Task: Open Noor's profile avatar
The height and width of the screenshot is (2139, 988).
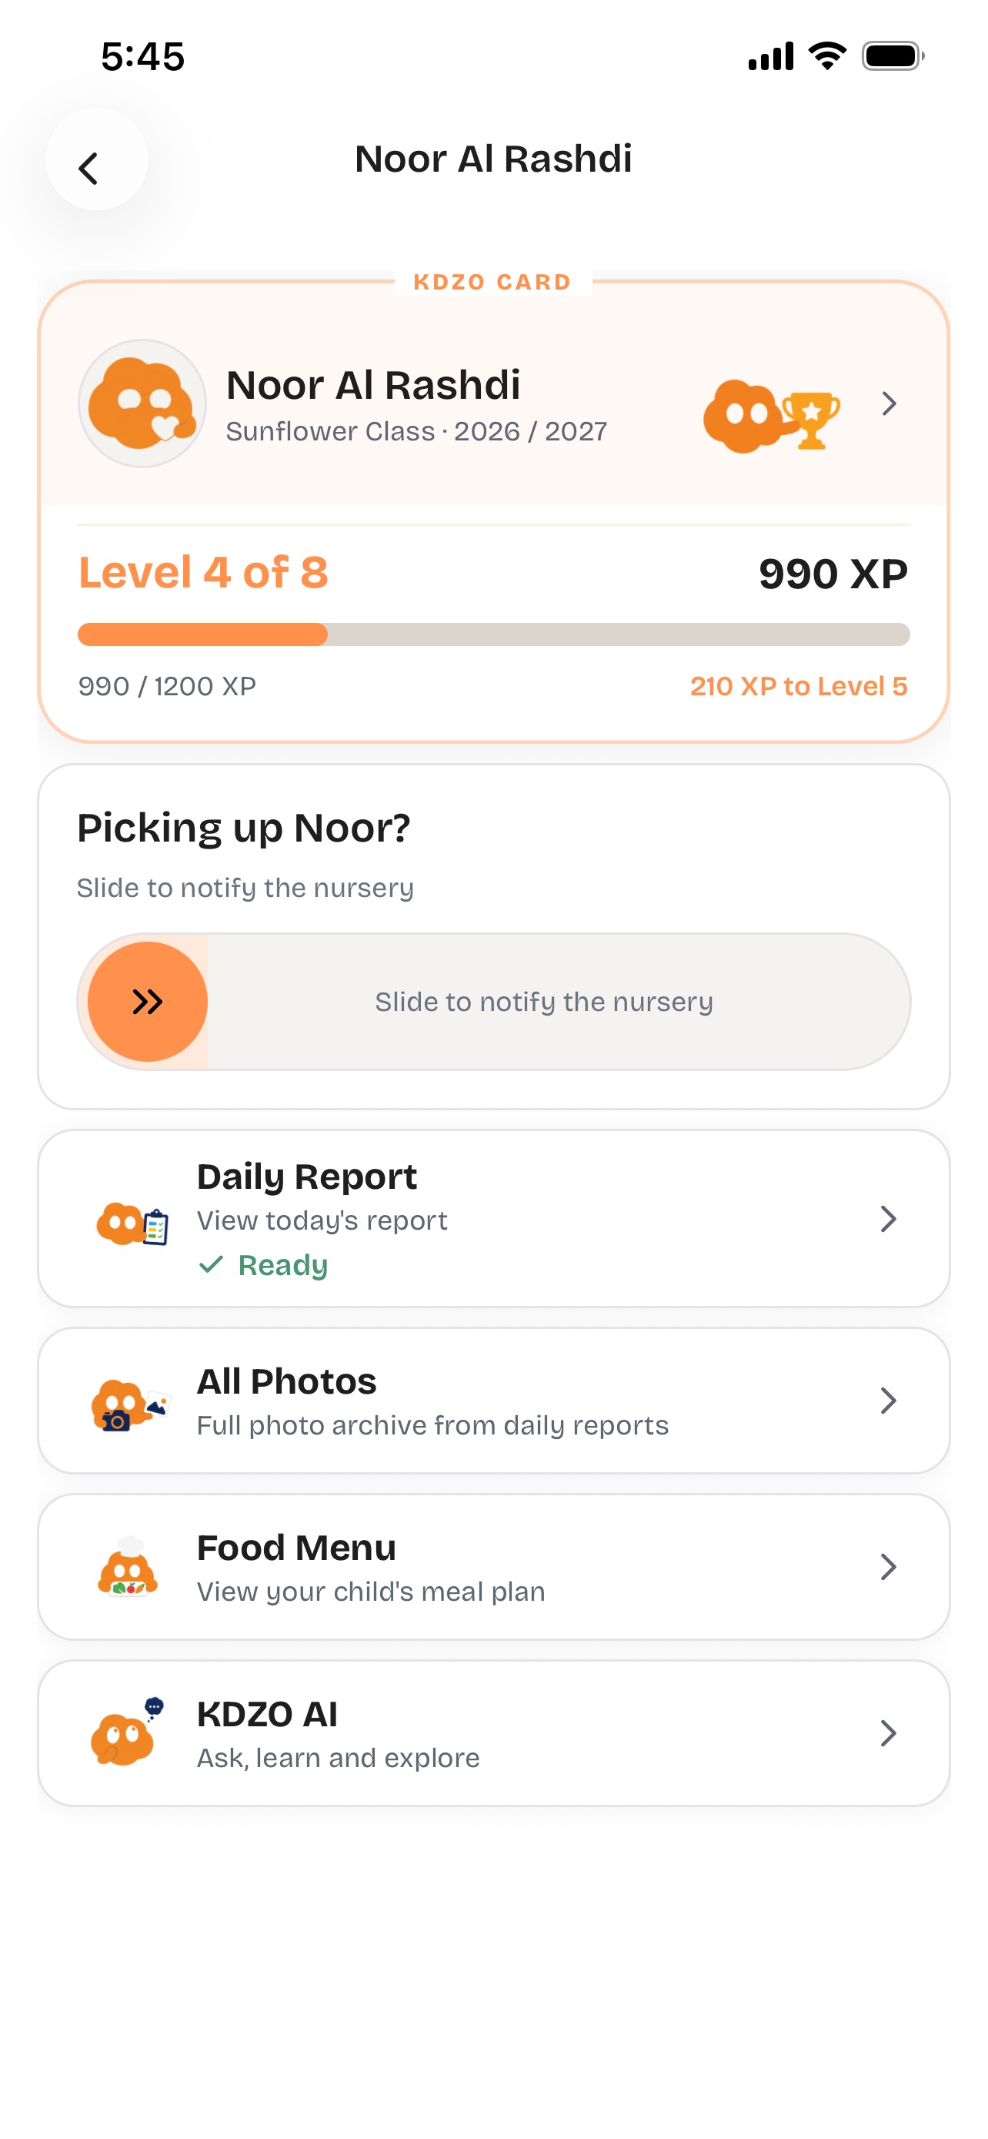Action: [142, 403]
